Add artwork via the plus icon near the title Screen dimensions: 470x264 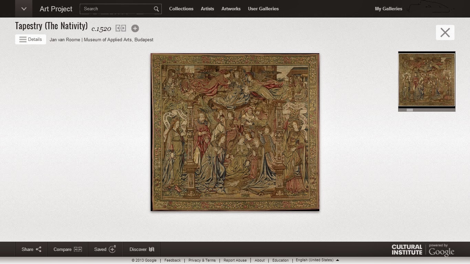tap(135, 28)
